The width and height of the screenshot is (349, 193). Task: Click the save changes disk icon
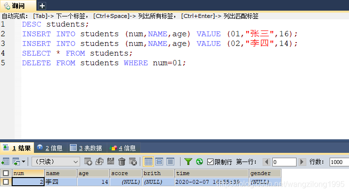click(x=111, y=162)
